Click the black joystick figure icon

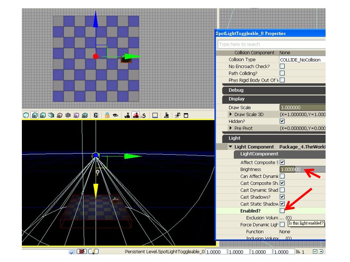point(127,115)
